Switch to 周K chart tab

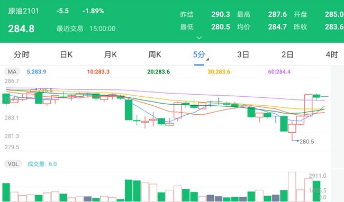tap(155, 54)
